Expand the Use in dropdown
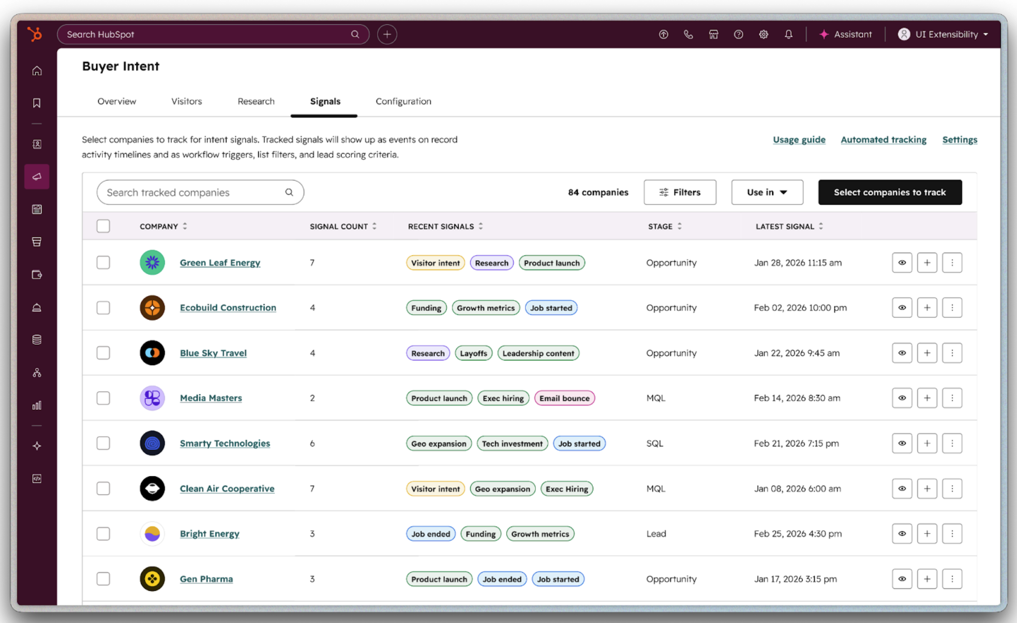Screen dimensions: 1017x623 point(767,192)
